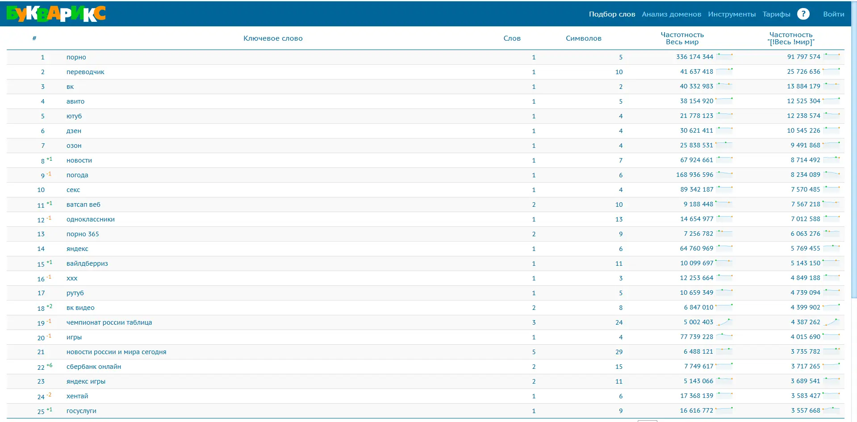The image size is (857, 422).
Task: Show вк world frequency sparkline chart
Action: pos(724,86)
